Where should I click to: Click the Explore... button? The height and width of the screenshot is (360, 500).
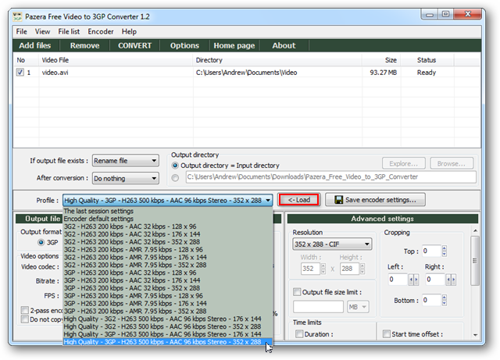point(403,163)
